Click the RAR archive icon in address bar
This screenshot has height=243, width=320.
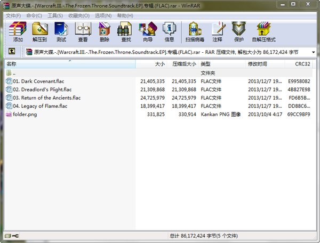(29, 52)
